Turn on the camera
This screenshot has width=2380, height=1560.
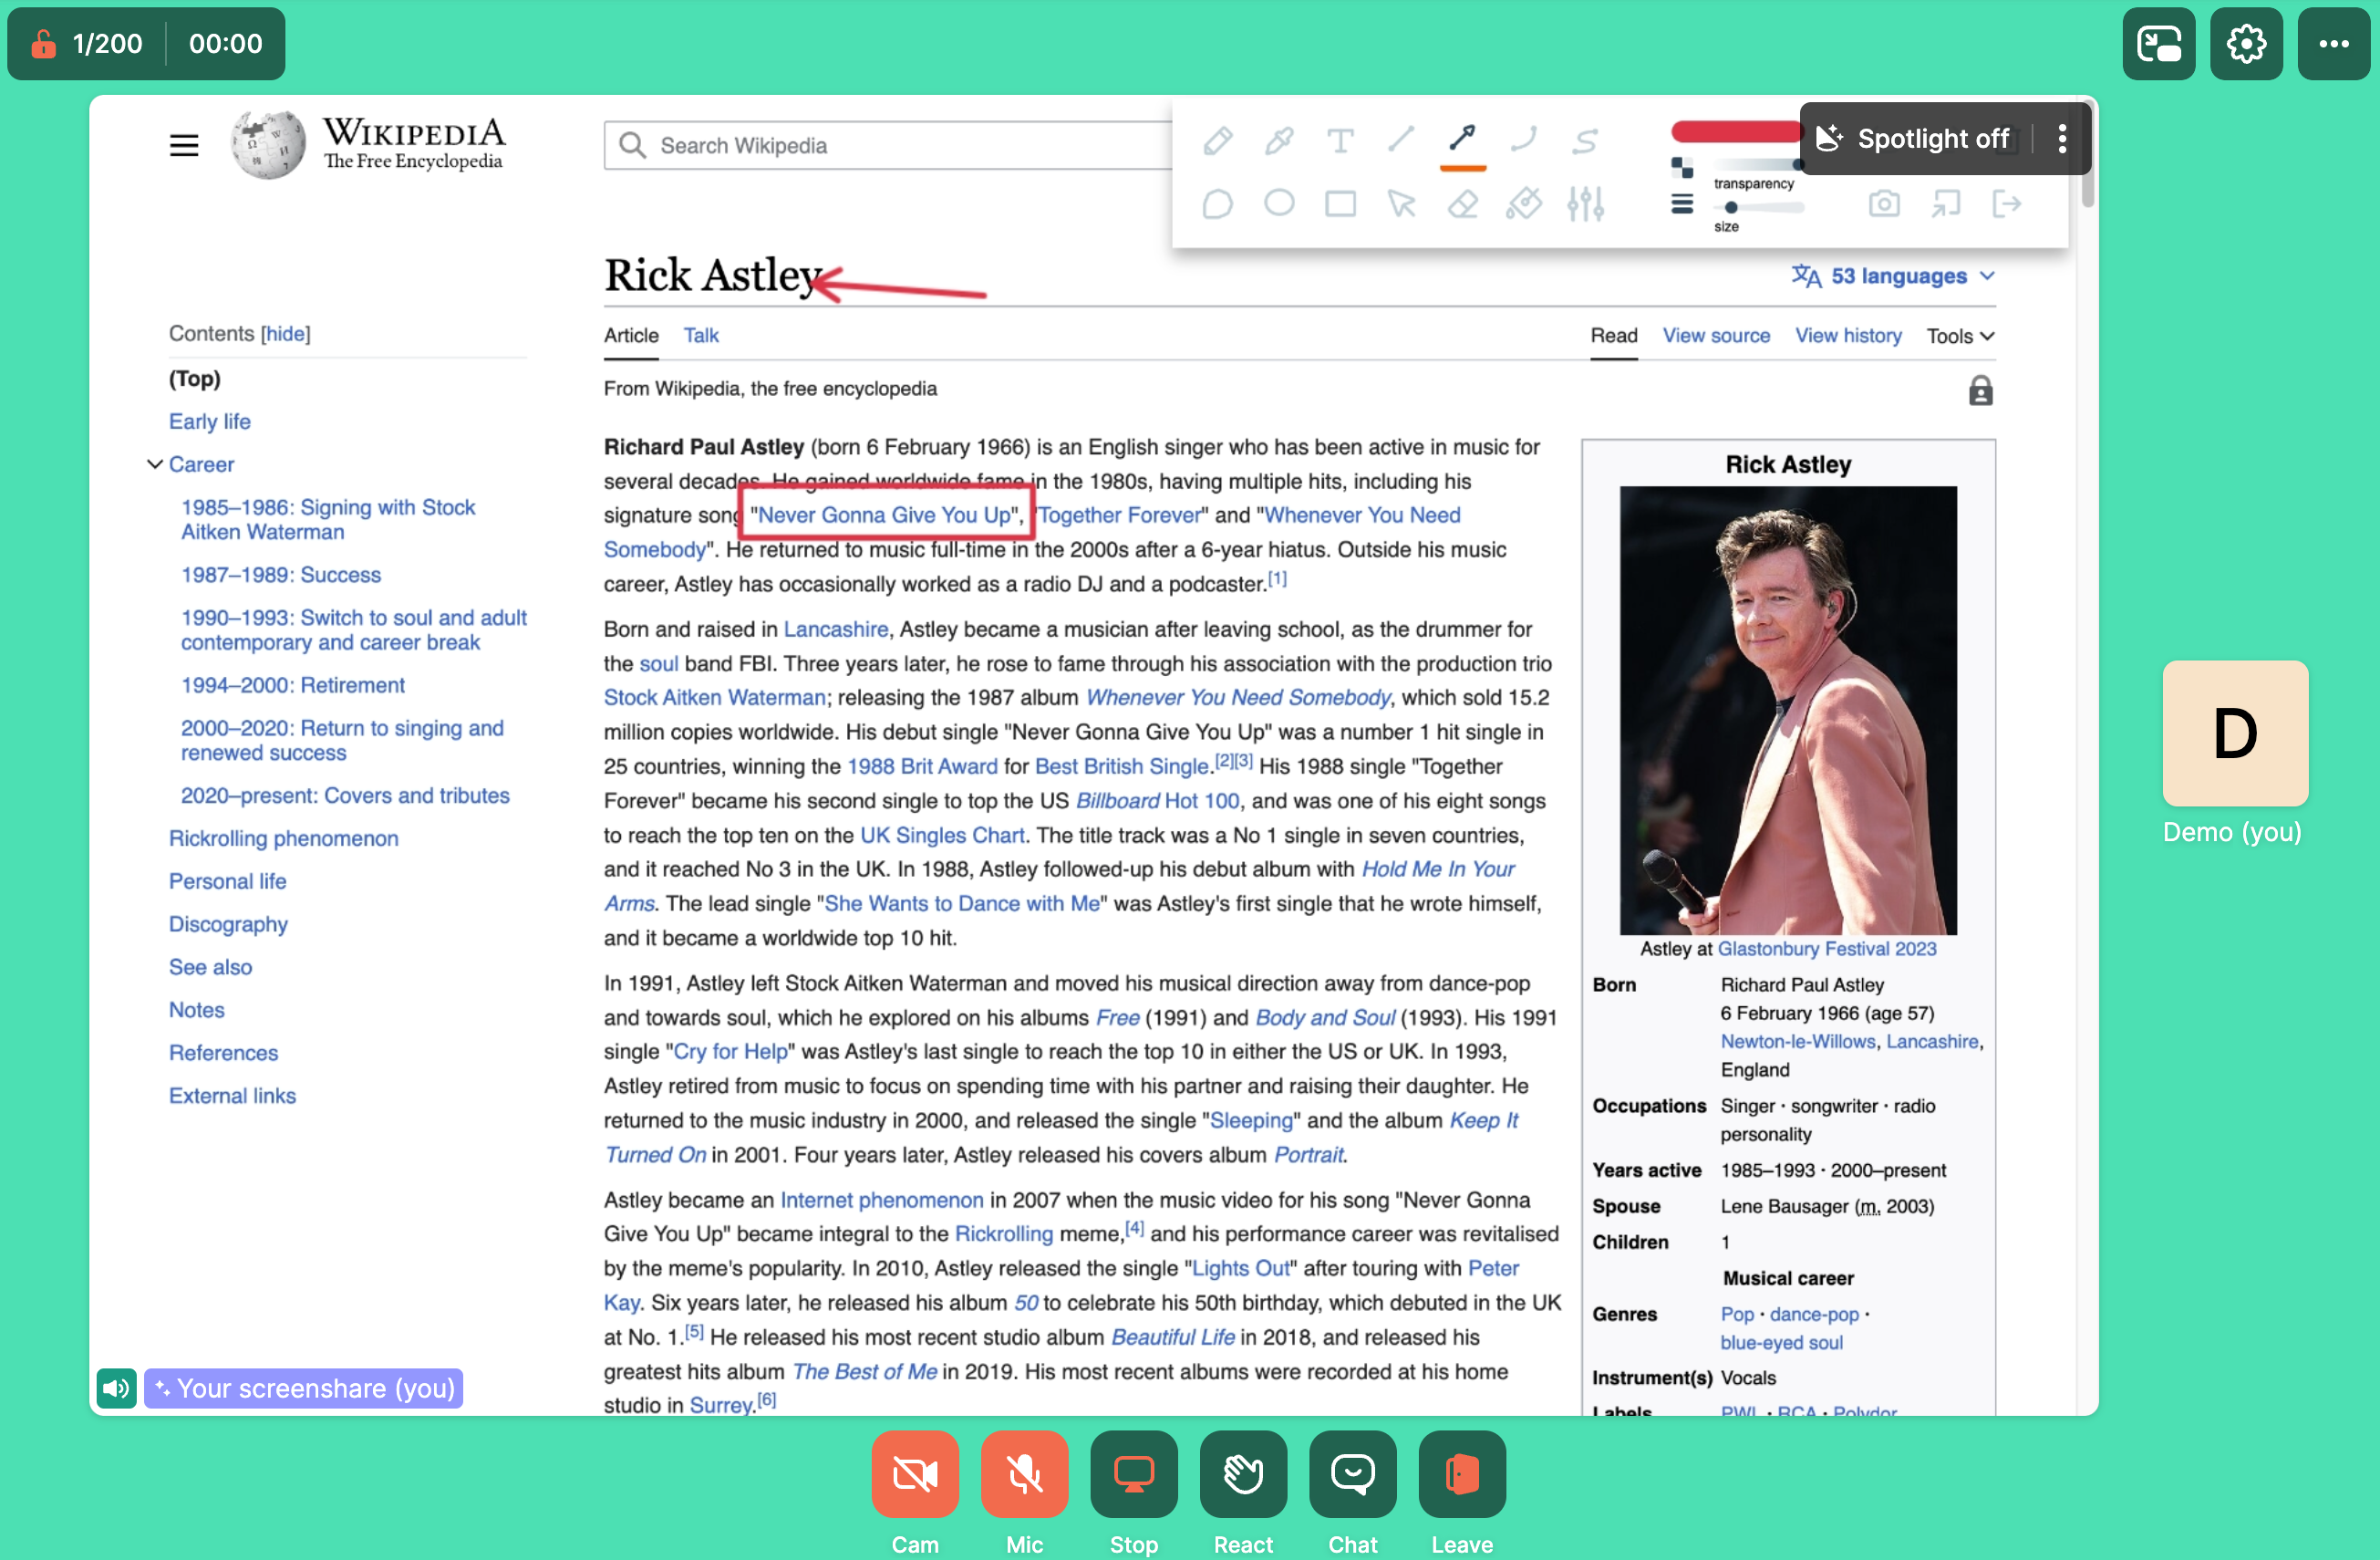pyautogui.click(x=914, y=1473)
